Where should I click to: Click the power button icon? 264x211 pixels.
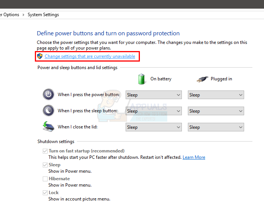tap(48, 95)
